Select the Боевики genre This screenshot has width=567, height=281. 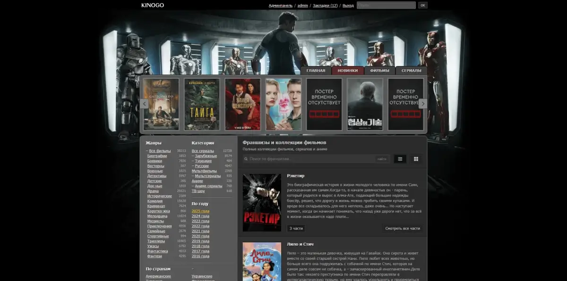point(155,161)
